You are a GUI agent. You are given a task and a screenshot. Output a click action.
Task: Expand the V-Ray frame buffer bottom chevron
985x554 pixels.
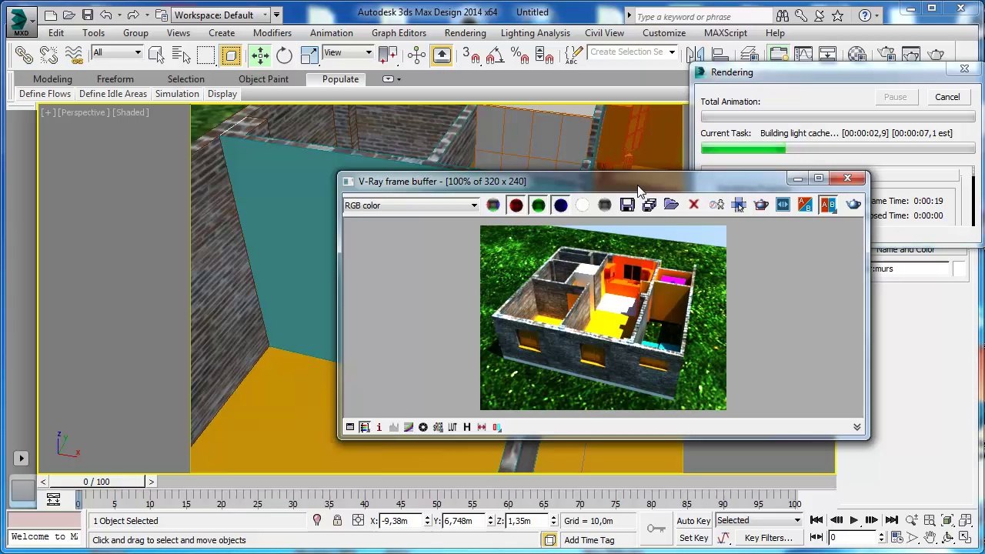point(856,427)
